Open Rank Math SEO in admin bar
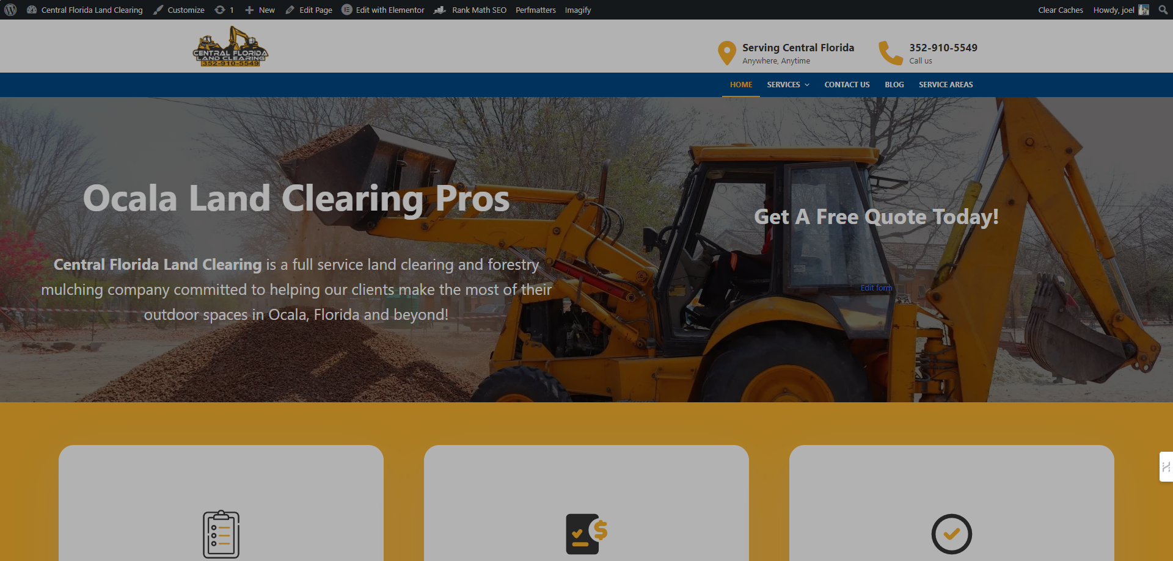 (470, 10)
